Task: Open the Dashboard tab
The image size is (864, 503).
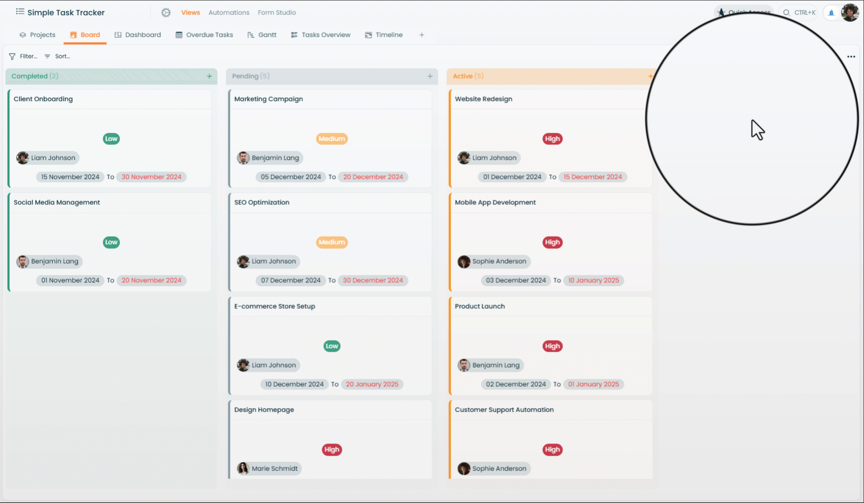Action: [x=138, y=35]
